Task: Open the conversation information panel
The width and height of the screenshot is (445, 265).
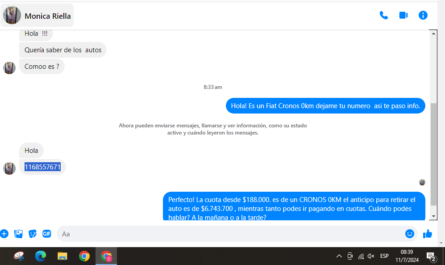Action: click(423, 15)
